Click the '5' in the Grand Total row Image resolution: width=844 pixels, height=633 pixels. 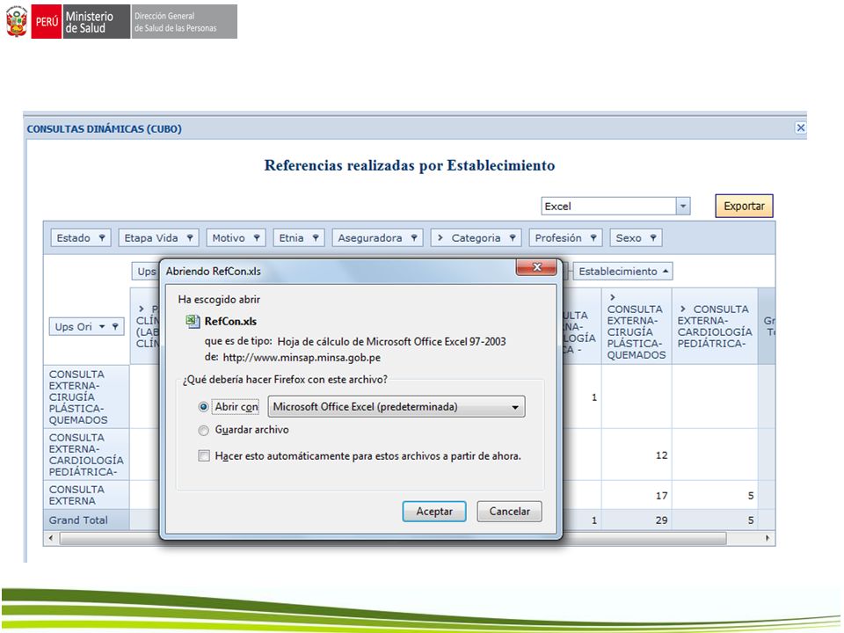coord(750,520)
